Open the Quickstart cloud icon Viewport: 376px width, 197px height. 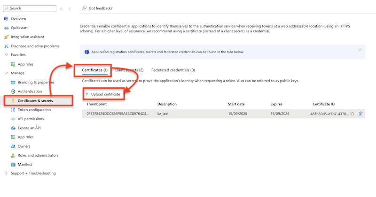pyautogui.click(x=6, y=27)
